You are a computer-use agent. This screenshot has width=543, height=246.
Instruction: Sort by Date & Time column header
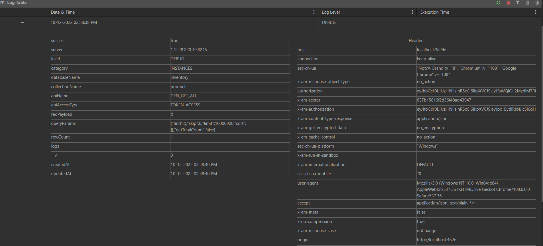[63, 12]
